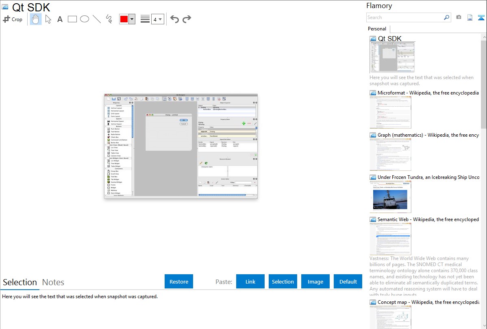Open the Personal tab
This screenshot has height=329, width=487.
377,29
